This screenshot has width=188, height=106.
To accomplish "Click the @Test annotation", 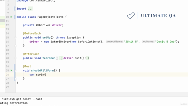I will coord(27,66).
